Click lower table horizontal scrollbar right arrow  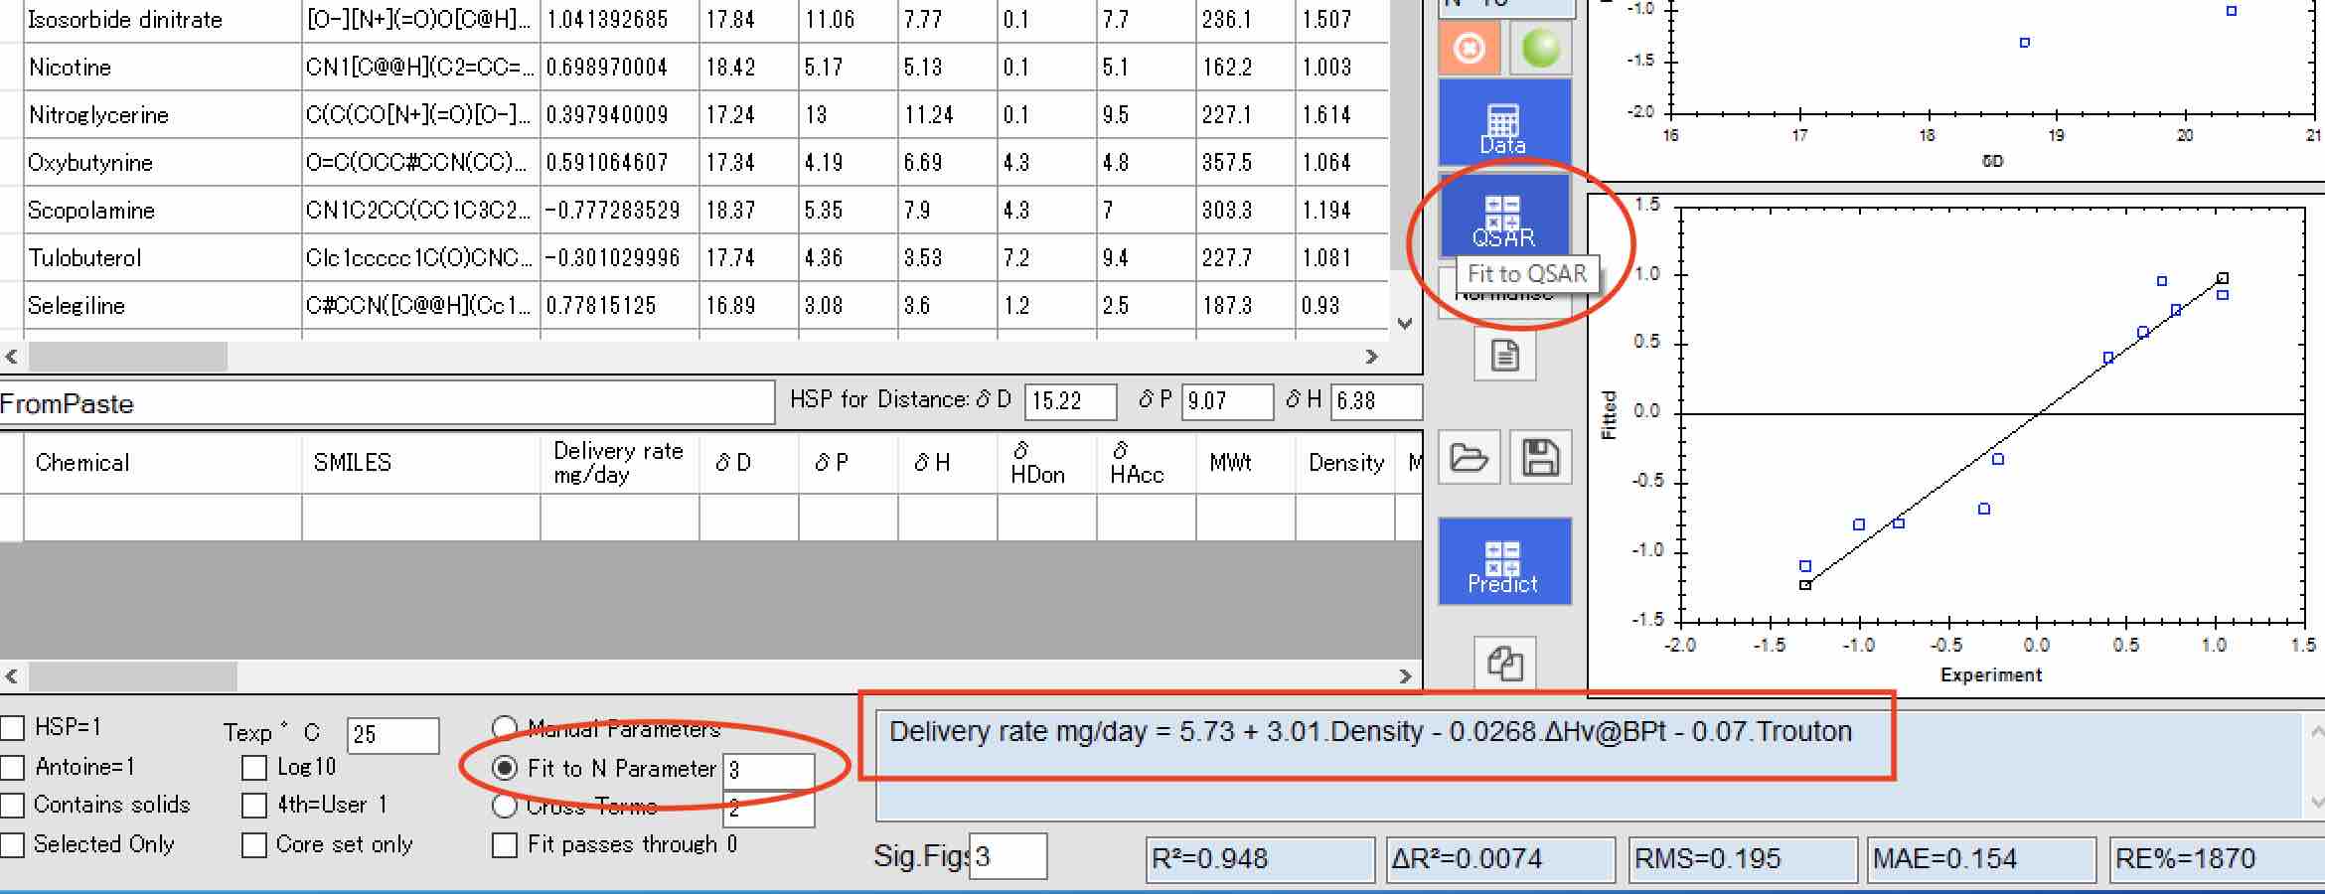click(x=1405, y=676)
